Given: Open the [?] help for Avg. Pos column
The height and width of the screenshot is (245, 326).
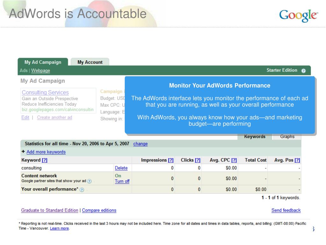Looking at the screenshot, I should tap(297, 160).
